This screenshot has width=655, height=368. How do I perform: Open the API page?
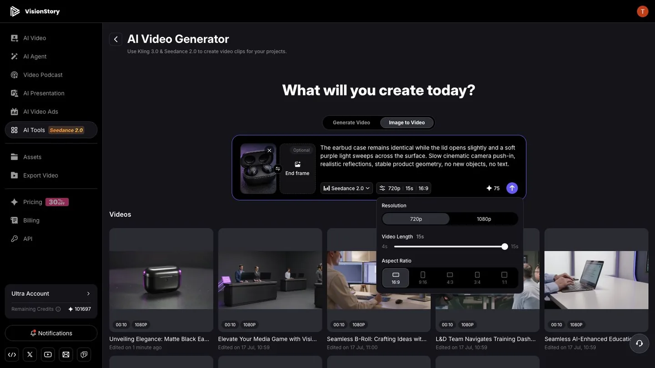pos(51,239)
